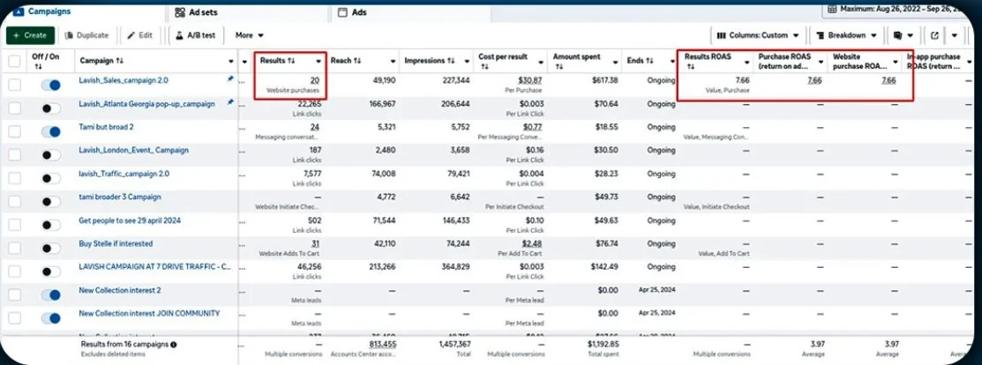This screenshot has height=365, width=982.
Task: Click the underlined 20 website purchases result
Action: [316, 80]
